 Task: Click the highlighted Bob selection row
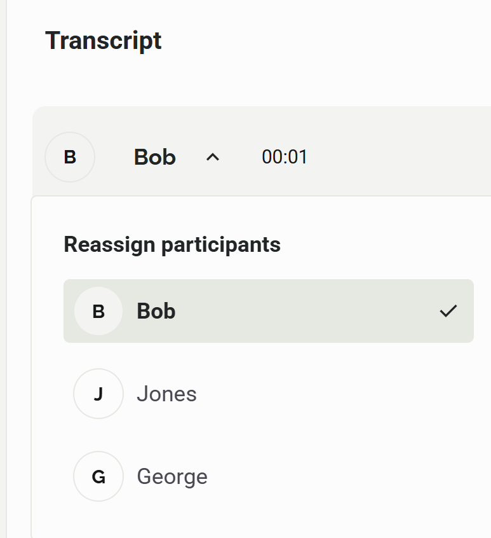pyautogui.click(x=268, y=311)
